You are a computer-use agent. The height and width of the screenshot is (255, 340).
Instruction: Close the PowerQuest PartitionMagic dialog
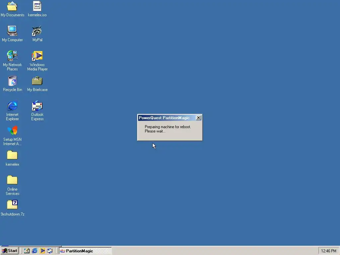pyautogui.click(x=199, y=118)
